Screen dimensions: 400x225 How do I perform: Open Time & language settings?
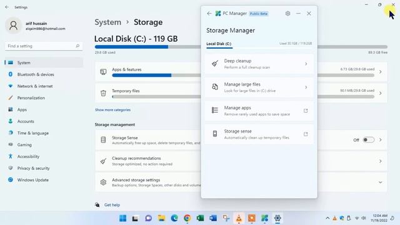pos(44,133)
